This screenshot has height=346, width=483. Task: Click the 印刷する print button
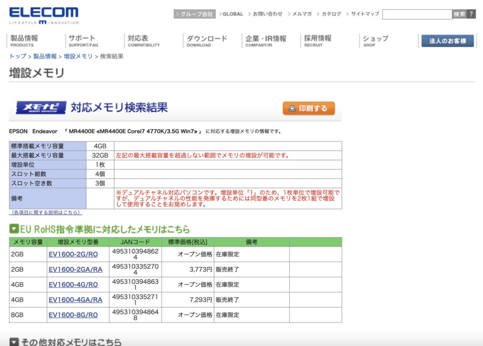[308, 108]
